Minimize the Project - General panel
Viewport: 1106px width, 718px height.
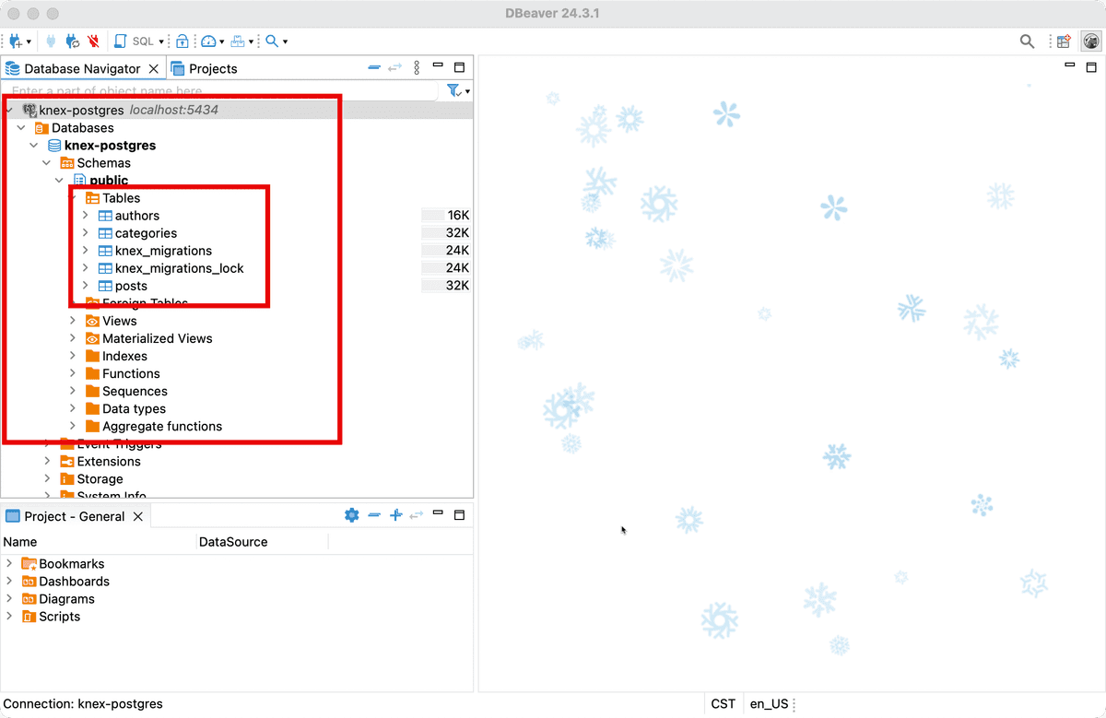click(x=438, y=513)
